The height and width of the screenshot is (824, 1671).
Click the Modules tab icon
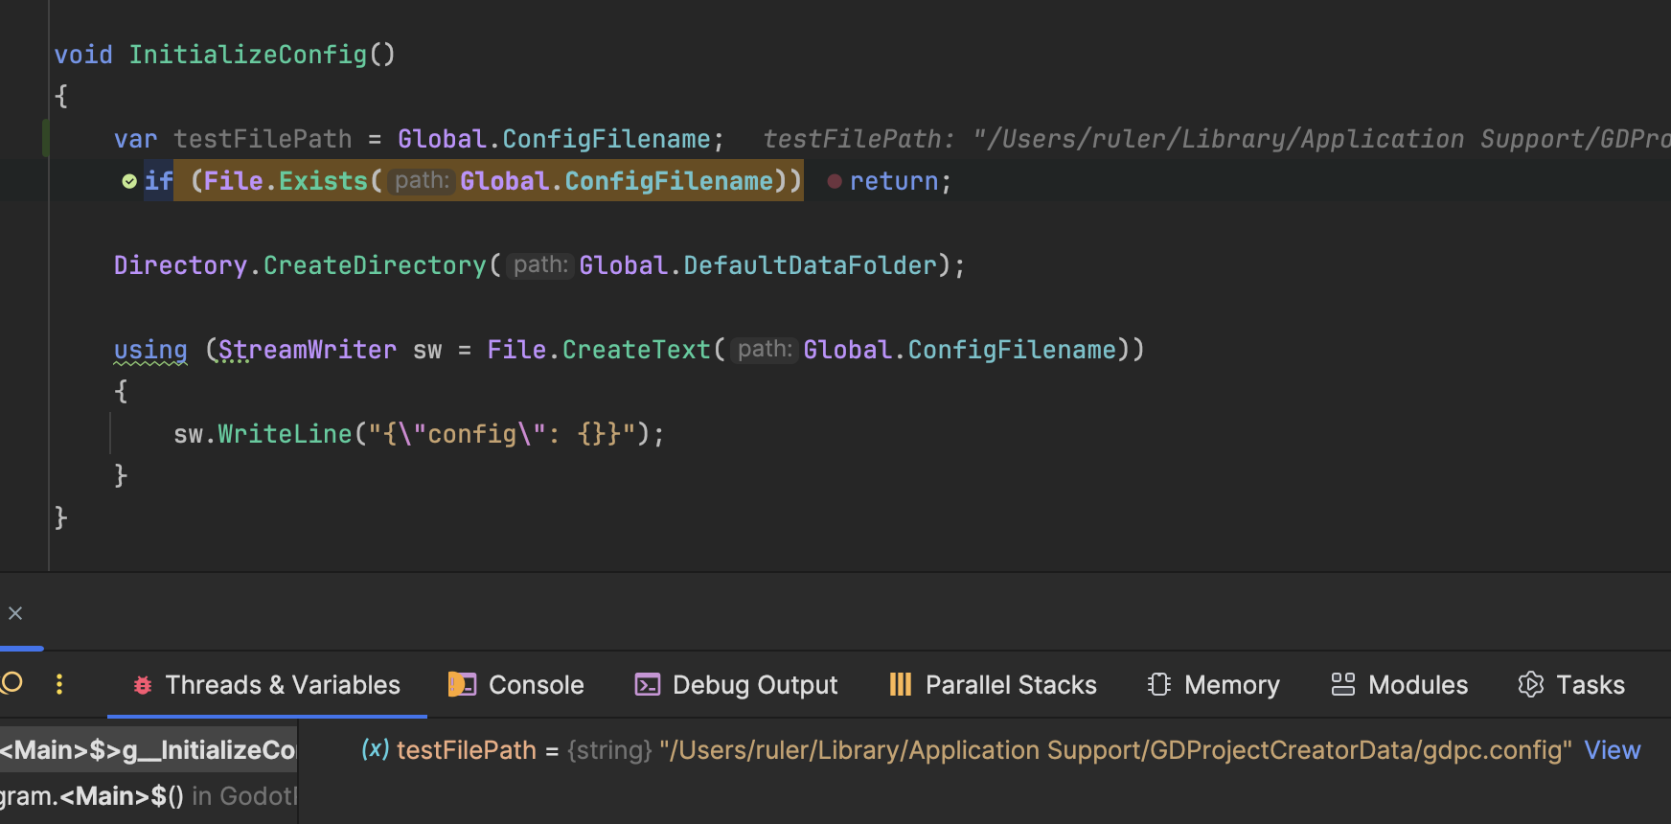coord(1343,684)
